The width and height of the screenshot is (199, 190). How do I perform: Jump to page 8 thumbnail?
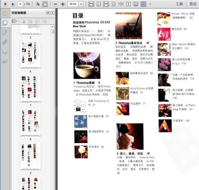click(x=31, y=122)
